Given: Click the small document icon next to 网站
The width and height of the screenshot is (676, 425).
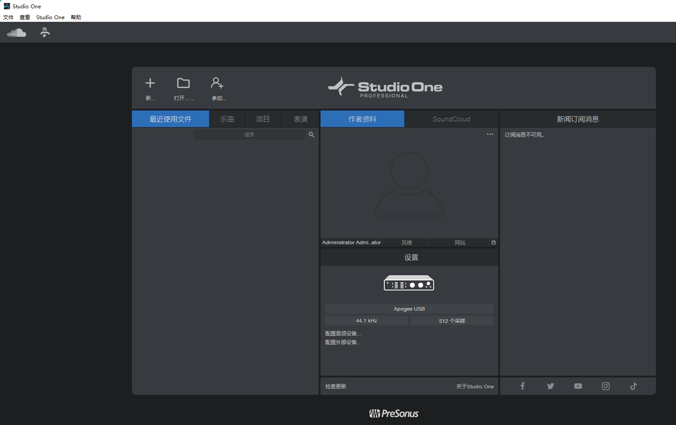Looking at the screenshot, I should click(x=493, y=242).
